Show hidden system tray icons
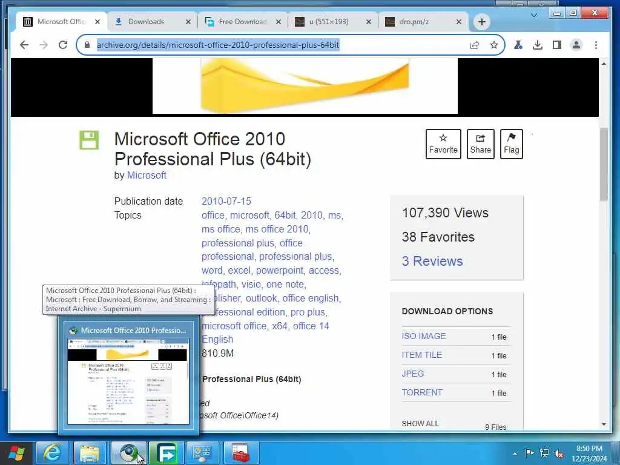 [515, 453]
